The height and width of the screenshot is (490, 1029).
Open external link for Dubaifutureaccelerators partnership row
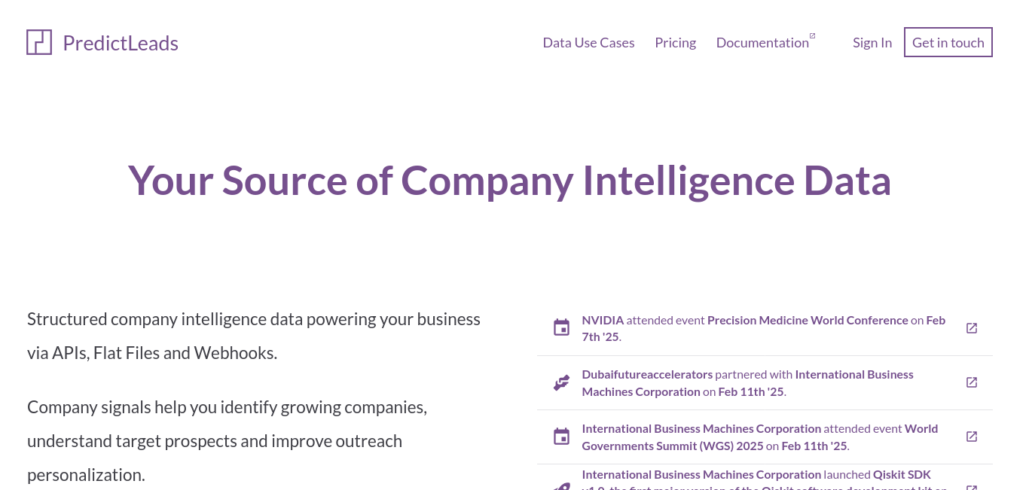pos(972,382)
